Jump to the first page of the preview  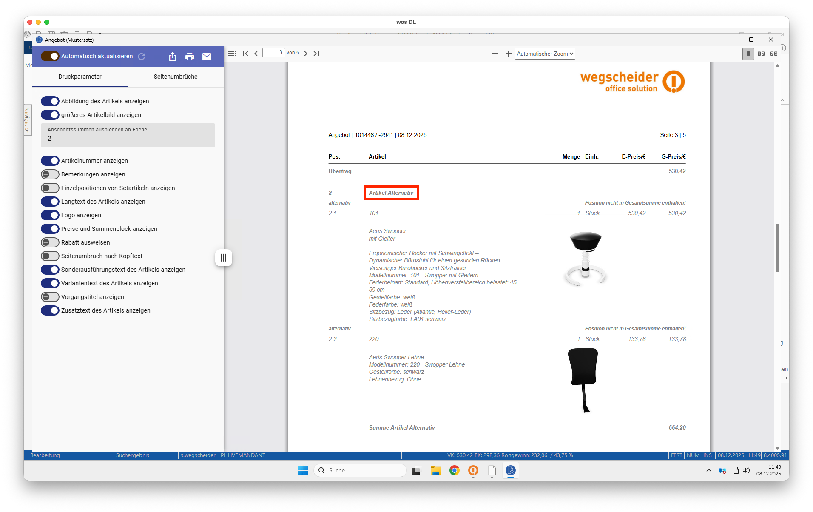(245, 54)
